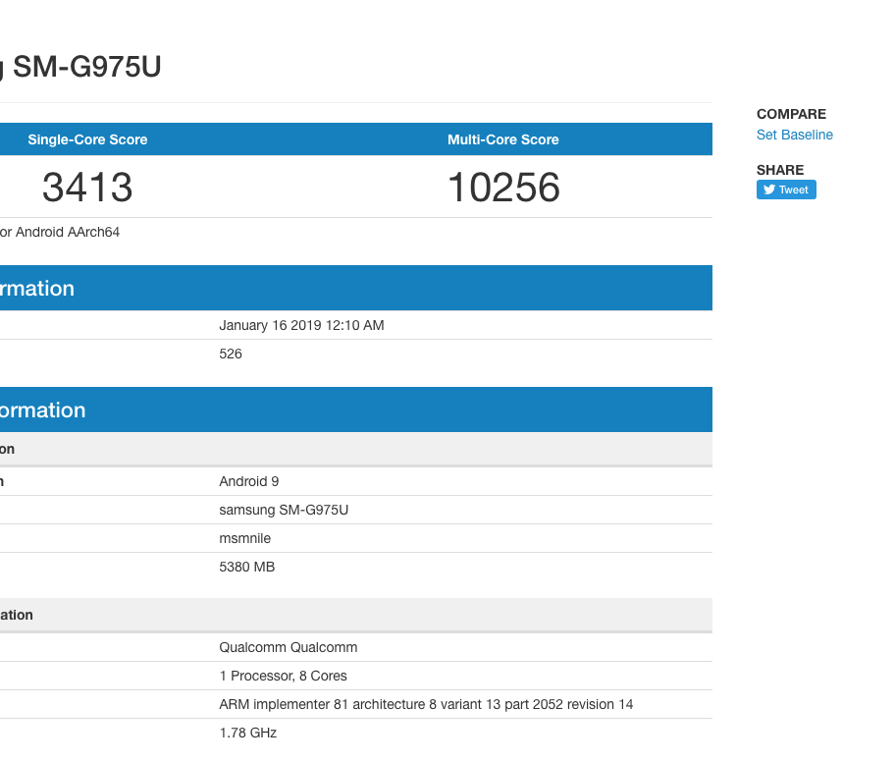Image resolution: width=895 pixels, height=762 pixels.
Task: Click the COMPARE sidebar heading
Action: tap(791, 114)
